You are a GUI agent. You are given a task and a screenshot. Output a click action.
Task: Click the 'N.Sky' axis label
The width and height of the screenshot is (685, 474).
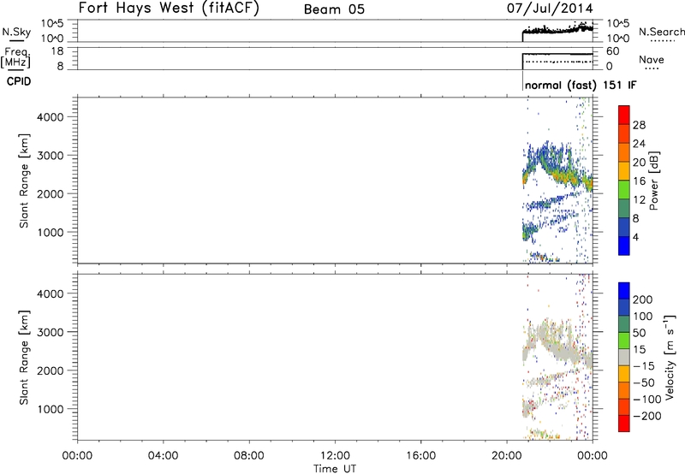pos(16,32)
